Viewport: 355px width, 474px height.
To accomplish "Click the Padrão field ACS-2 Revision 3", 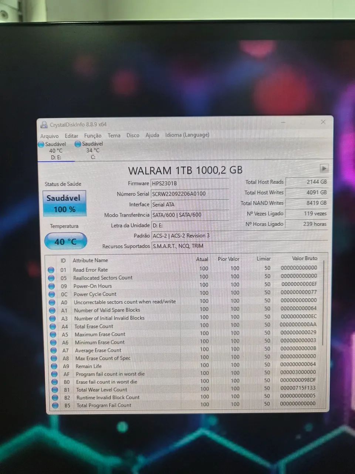I will coord(240,236).
